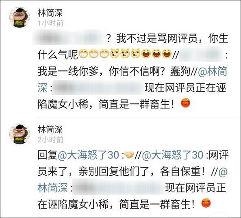Open the first post's 林简深 avatar

coord(20,17)
